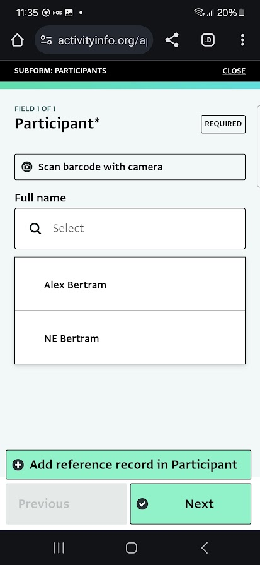Image resolution: width=260 pixels, height=565 pixels.
Task: Tap the camera icon for barcode scanning
Action: 27,167
